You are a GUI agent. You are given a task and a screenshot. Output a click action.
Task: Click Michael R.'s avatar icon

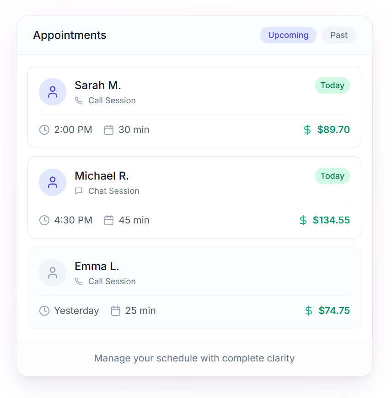click(x=53, y=182)
